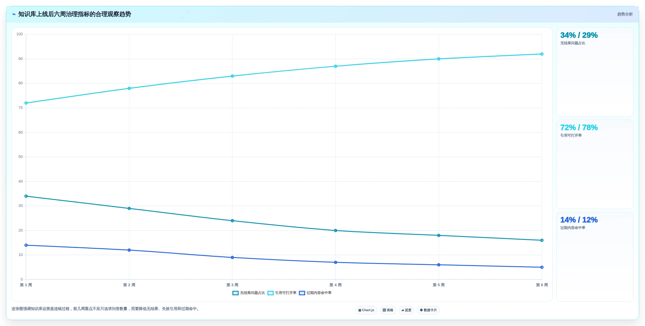Screen dimensions: 645x326
Task: Click the 表格 tag chip
Action: click(388, 310)
